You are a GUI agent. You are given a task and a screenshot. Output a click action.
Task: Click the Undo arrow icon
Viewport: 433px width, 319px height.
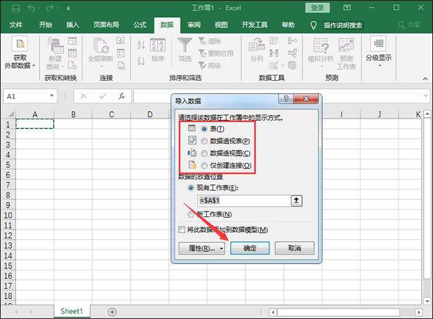coord(31,8)
